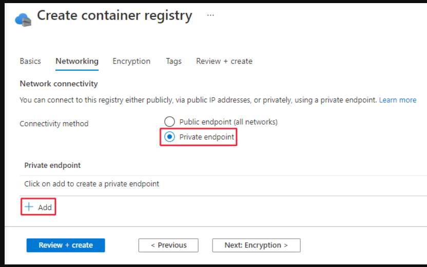Screen dimensions: 427x267
Task: Open the Networking tab
Action: click(77, 61)
